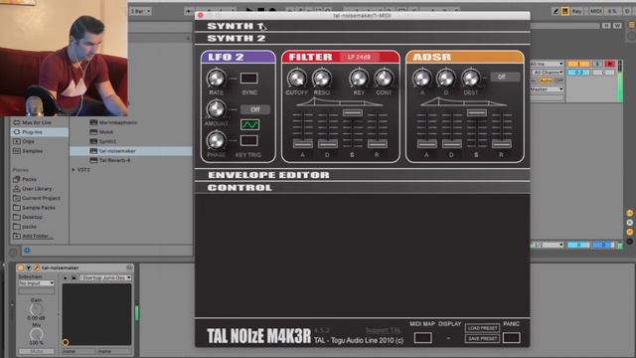The image size is (636, 358).
Task: Open ADSR destination dropdown showing Off
Action: [x=505, y=77]
